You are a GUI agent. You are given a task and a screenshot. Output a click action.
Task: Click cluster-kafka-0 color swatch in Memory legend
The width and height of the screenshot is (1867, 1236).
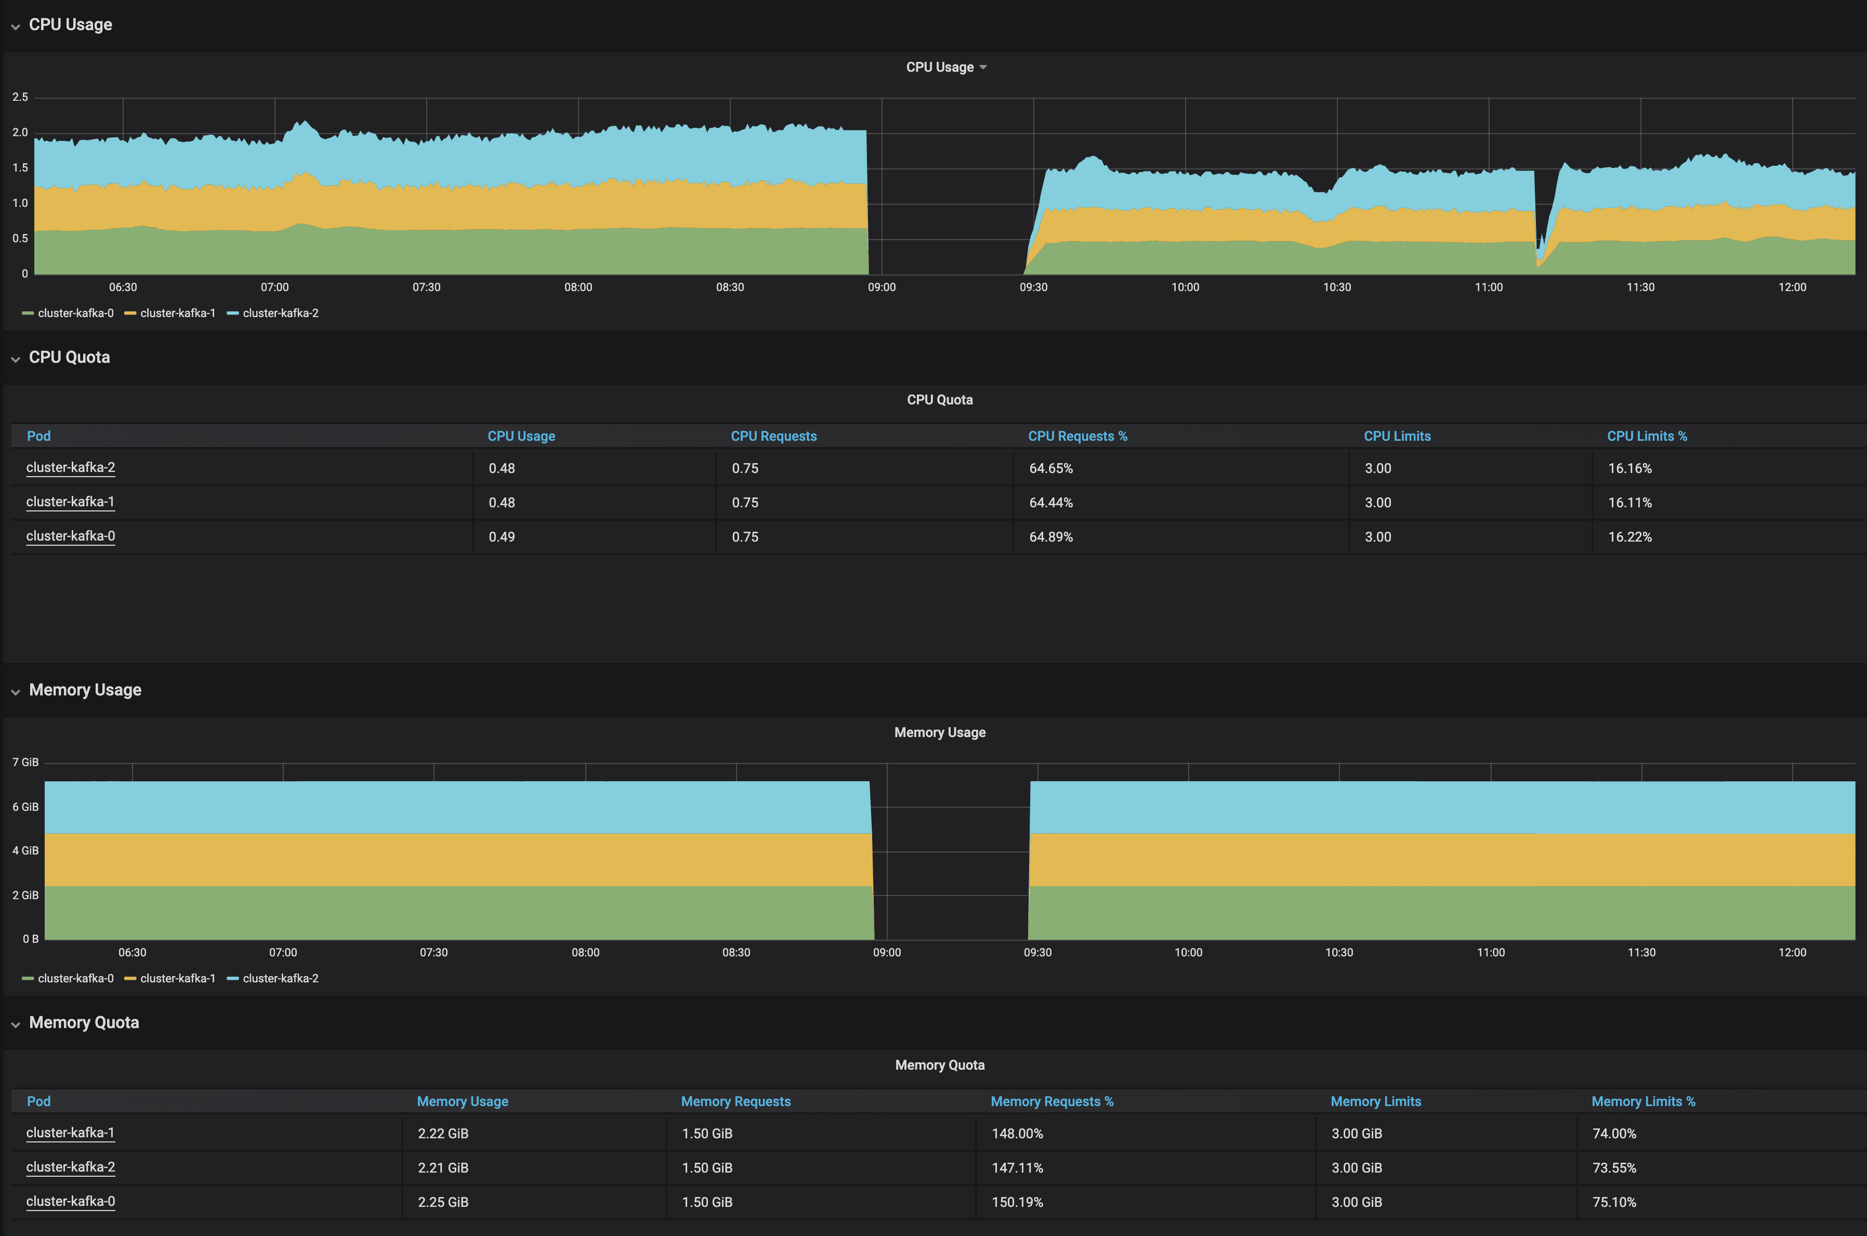click(28, 979)
